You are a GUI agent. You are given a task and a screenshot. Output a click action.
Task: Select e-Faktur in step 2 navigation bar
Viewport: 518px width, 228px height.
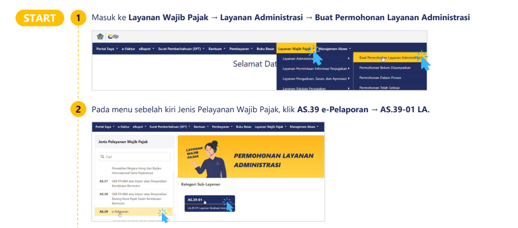click(124, 126)
